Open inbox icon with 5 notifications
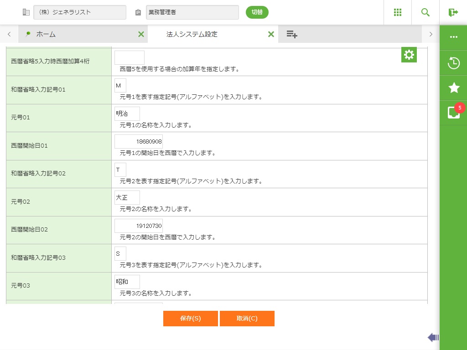The height and width of the screenshot is (350, 467). [453, 113]
